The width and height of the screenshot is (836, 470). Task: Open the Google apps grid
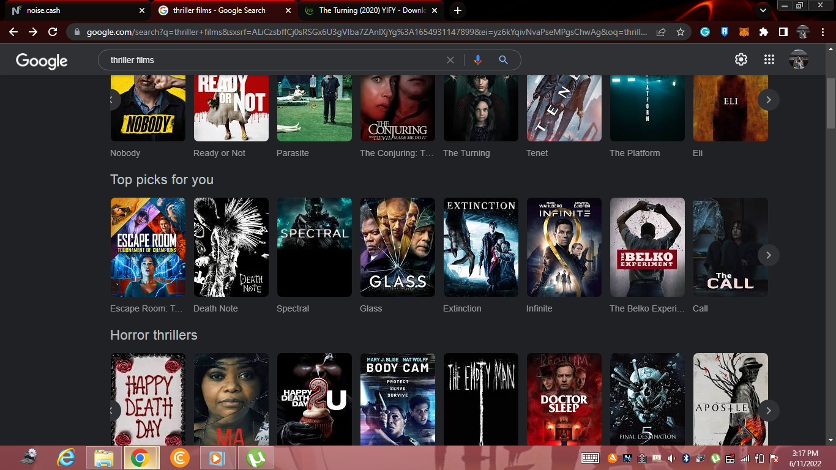pos(769,59)
